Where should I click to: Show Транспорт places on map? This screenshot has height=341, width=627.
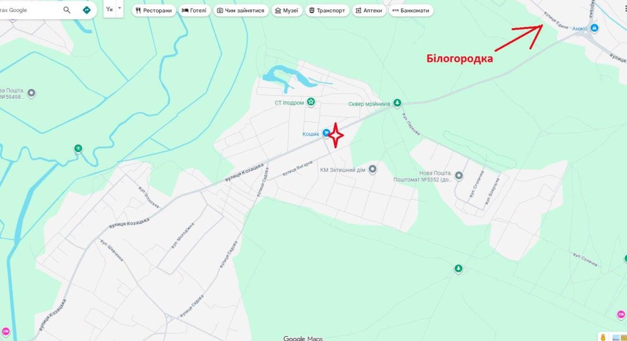tap(327, 11)
